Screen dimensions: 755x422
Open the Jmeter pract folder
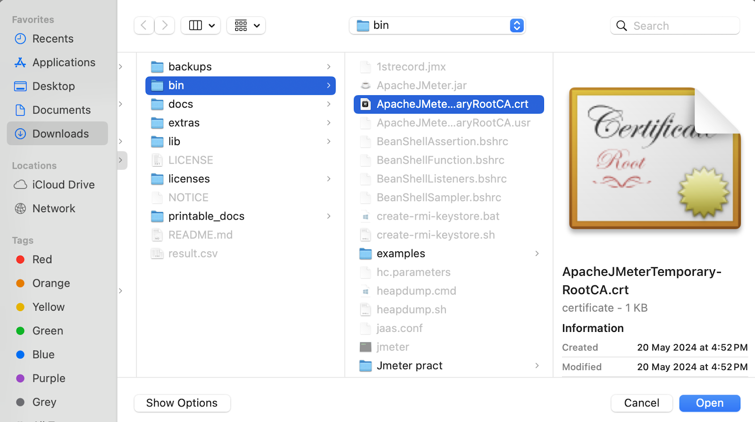(449, 365)
